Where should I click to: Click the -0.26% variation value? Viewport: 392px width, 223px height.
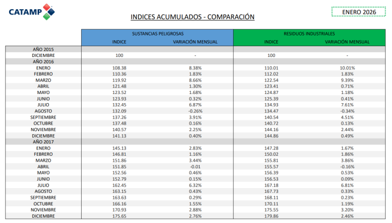point(195,111)
